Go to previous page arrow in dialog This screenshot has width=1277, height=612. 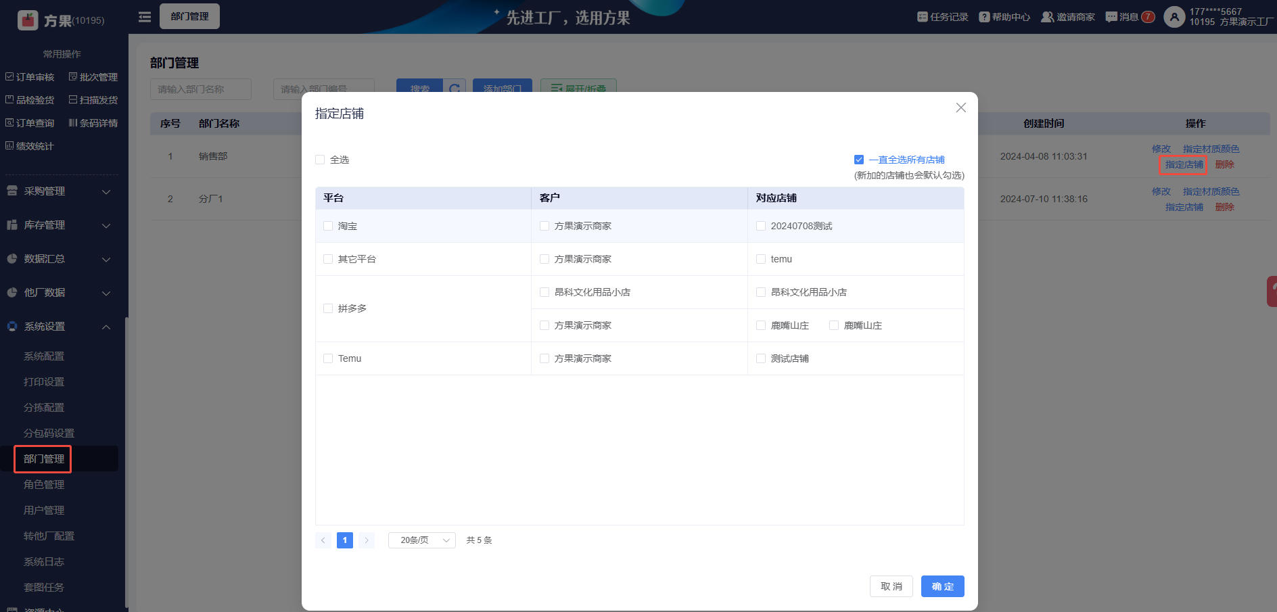pyautogui.click(x=323, y=540)
